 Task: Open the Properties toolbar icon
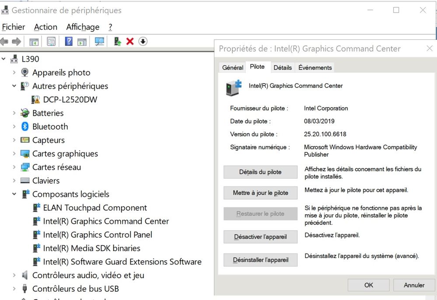pos(51,42)
